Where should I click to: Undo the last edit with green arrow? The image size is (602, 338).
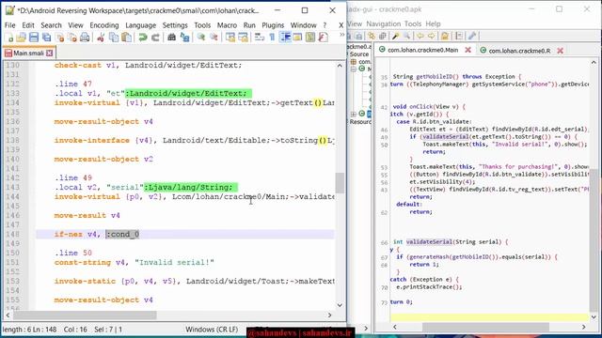pos(143,38)
